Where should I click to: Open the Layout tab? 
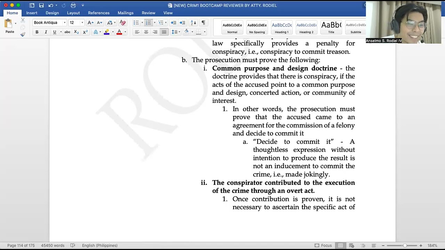[x=73, y=13]
